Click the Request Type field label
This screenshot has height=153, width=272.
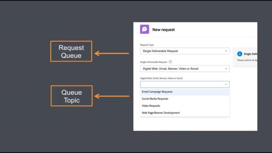coord(147,45)
